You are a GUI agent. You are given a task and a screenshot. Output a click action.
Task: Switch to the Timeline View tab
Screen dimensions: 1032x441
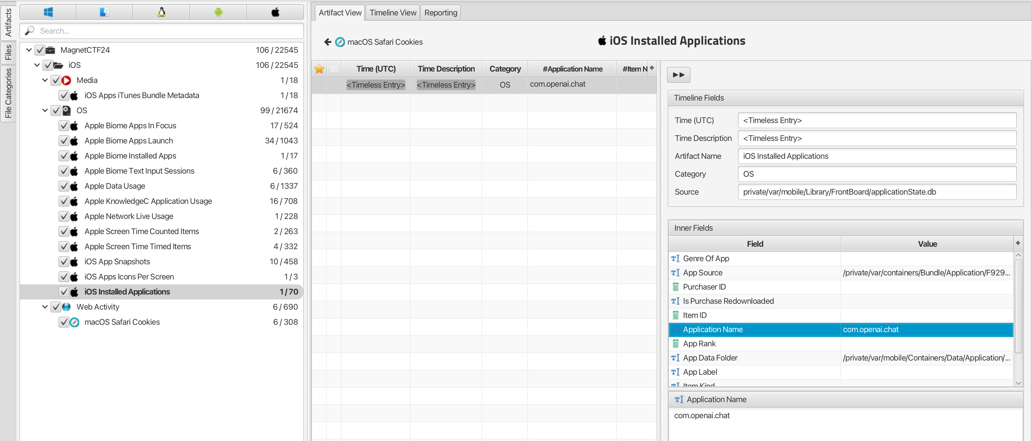[x=393, y=13]
